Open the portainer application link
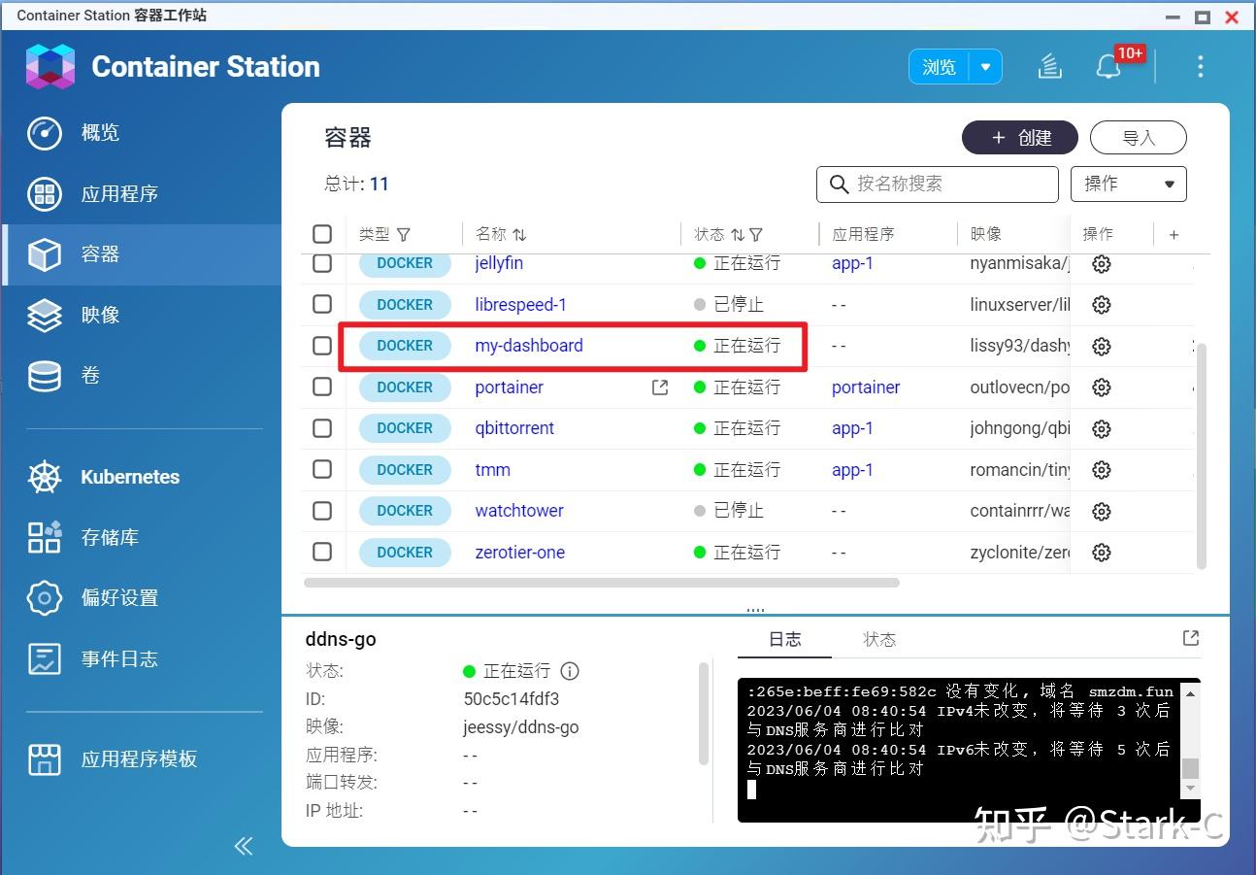The height and width of the screenshot is (875, 1256). click(x=865, y=387)
